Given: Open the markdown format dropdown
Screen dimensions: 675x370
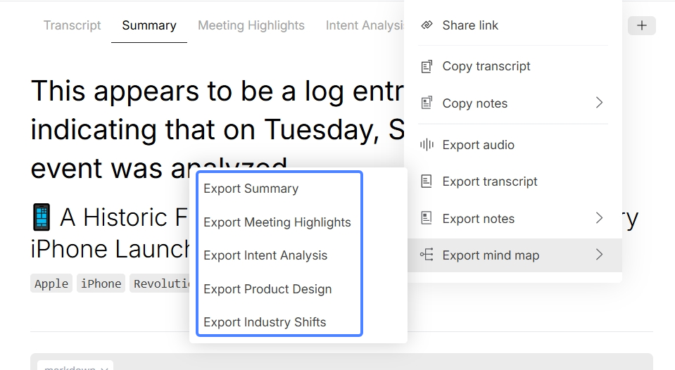Looking at the screenshot, I should (75, 365).
